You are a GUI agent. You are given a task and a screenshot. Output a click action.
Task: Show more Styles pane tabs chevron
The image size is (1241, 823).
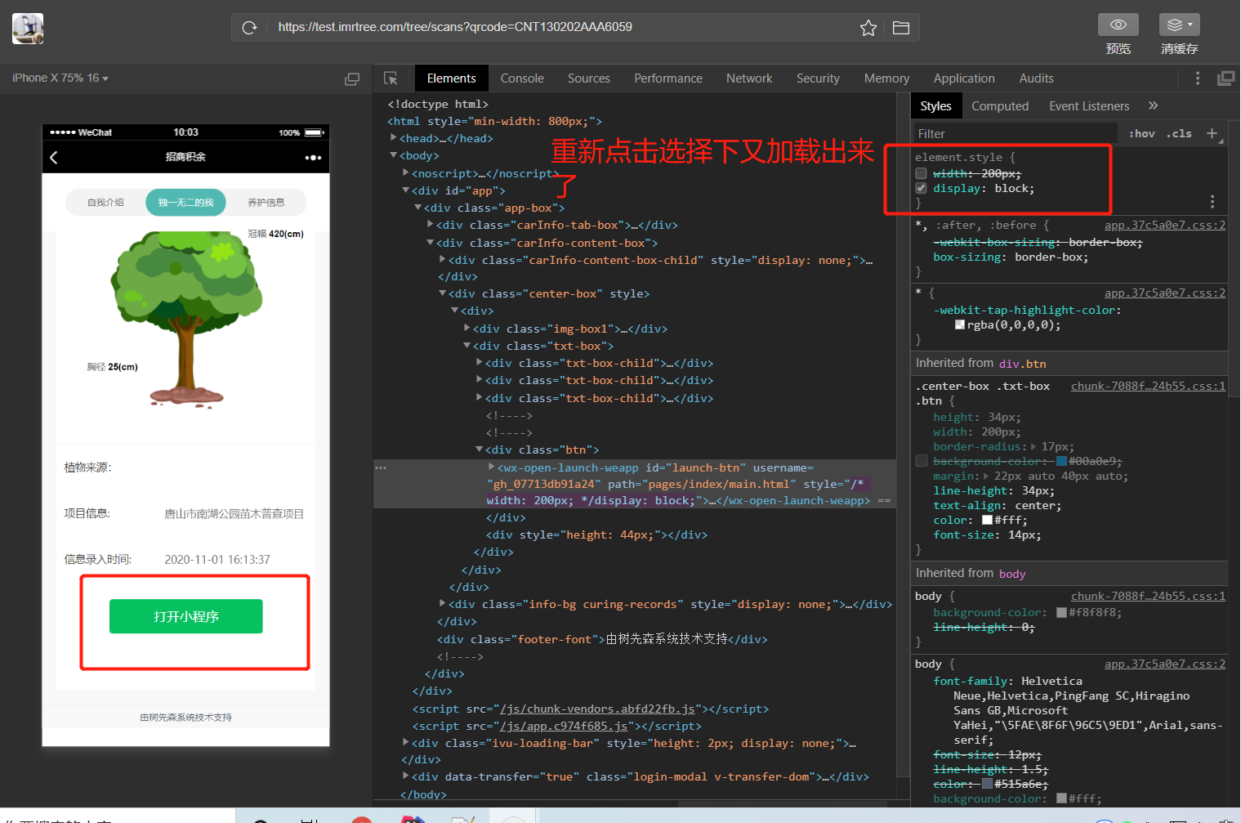(1153, 105)
